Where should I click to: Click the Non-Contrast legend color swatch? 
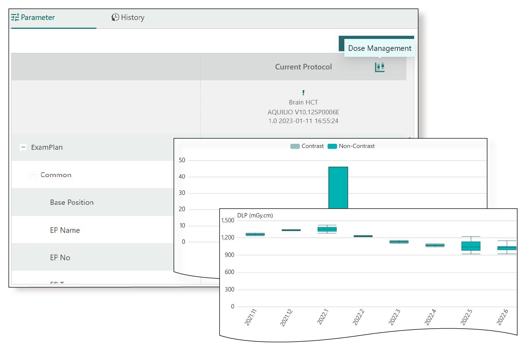[x=332, y=146]
